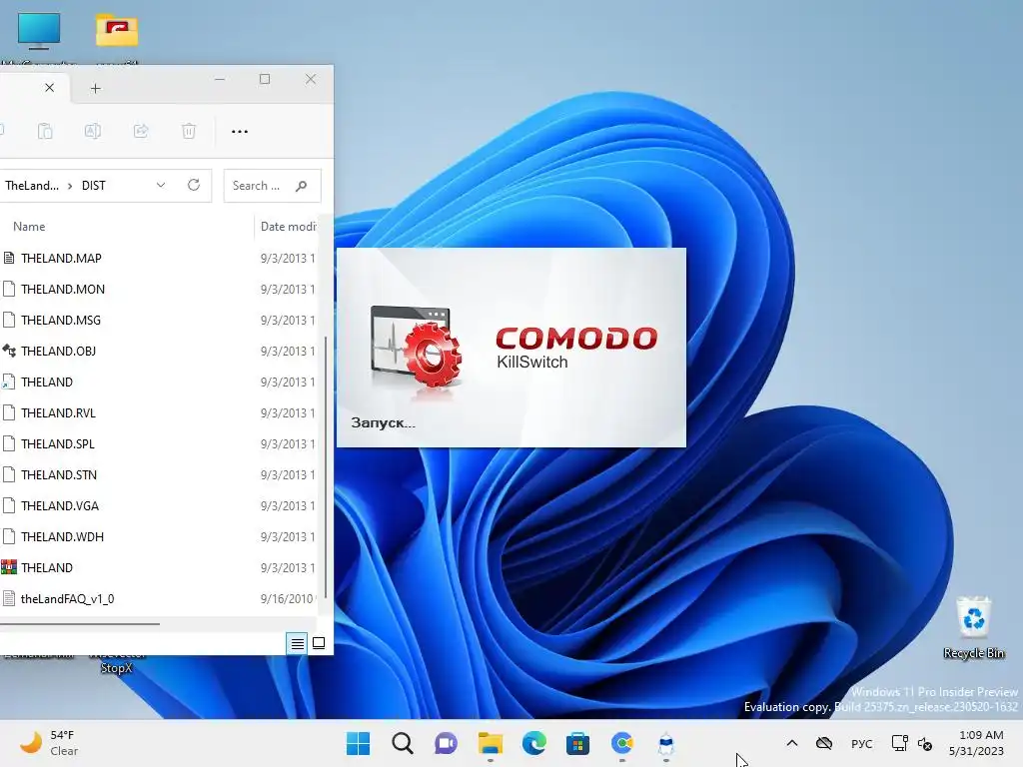Click the Delete trash icon in Explorer toolbar
This screenshot has width=1023, height=767.
pos(189,131)
